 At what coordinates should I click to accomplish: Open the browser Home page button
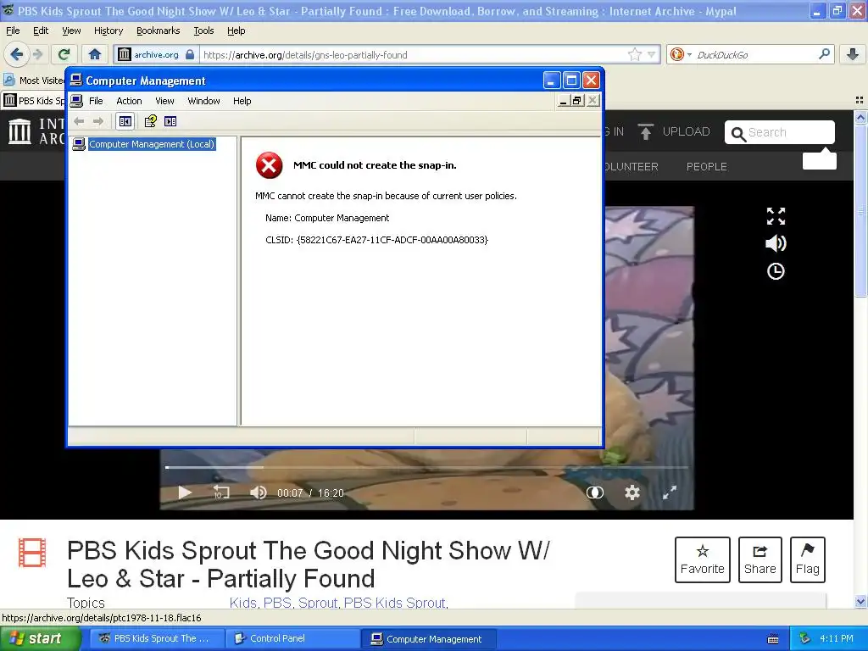95,54
